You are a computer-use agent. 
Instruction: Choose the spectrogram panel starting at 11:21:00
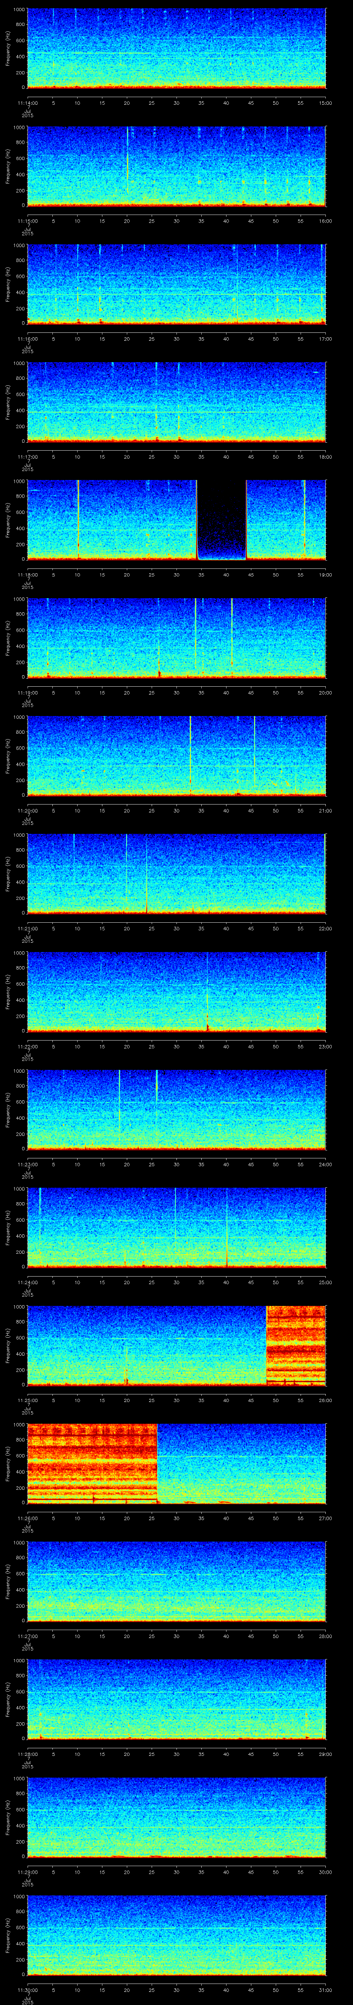pos(176,873)
